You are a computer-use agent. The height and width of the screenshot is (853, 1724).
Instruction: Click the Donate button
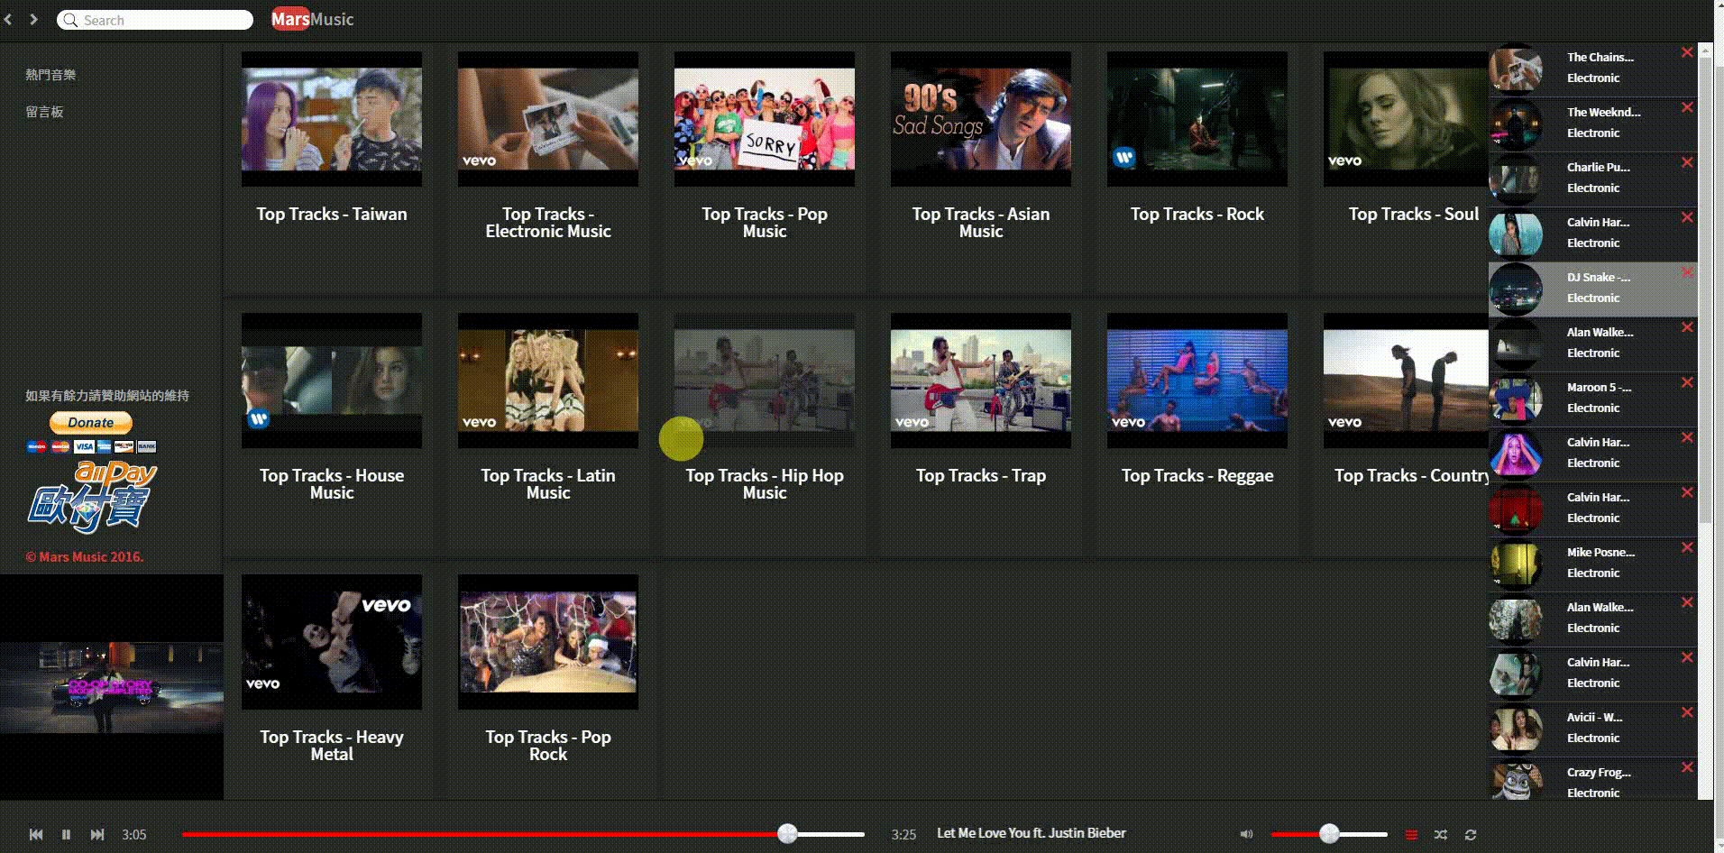tap(91, 422)
